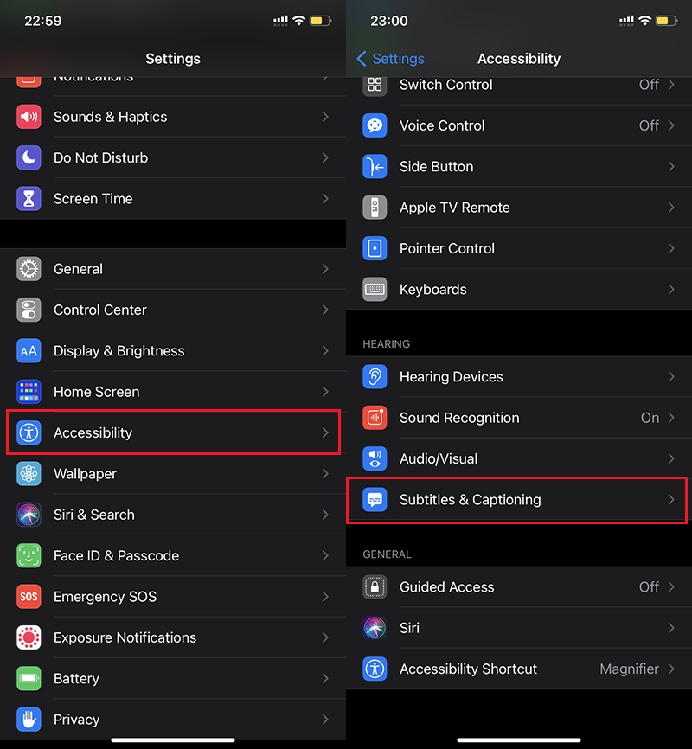
Task: Tap the Accessibility page title
Action: [x=519, y=59]
